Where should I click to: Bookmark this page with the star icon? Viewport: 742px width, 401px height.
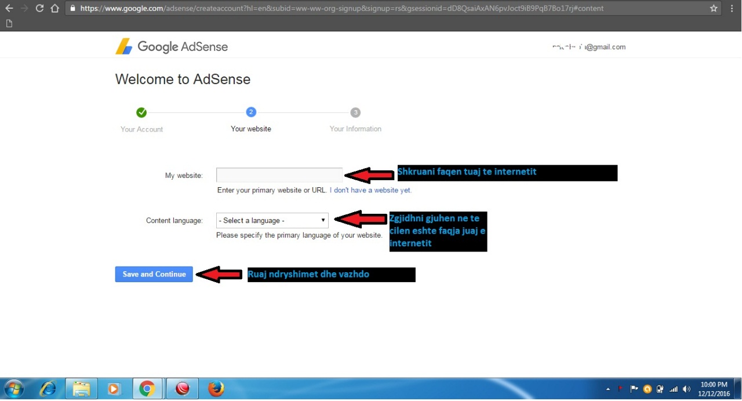pos(714,8)
